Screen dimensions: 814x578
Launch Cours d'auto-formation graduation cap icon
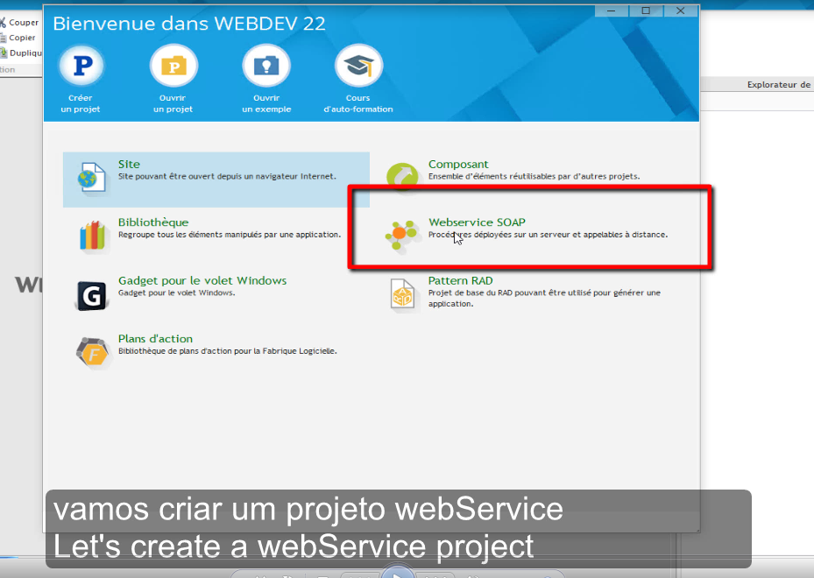tap(358, 66)
